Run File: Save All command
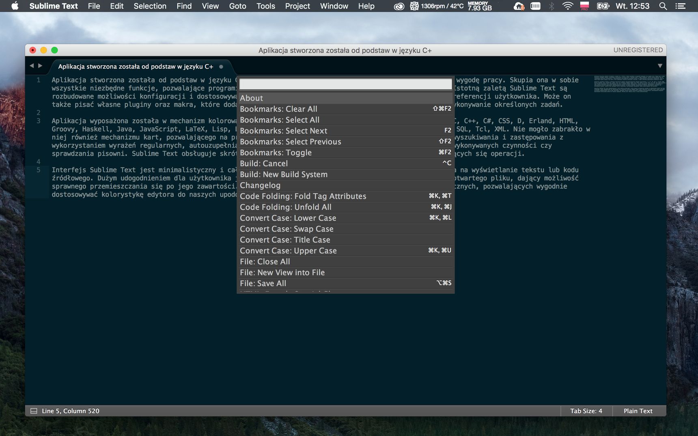Image resolution: width=698 pixels, height=436 pixels. 345,284
